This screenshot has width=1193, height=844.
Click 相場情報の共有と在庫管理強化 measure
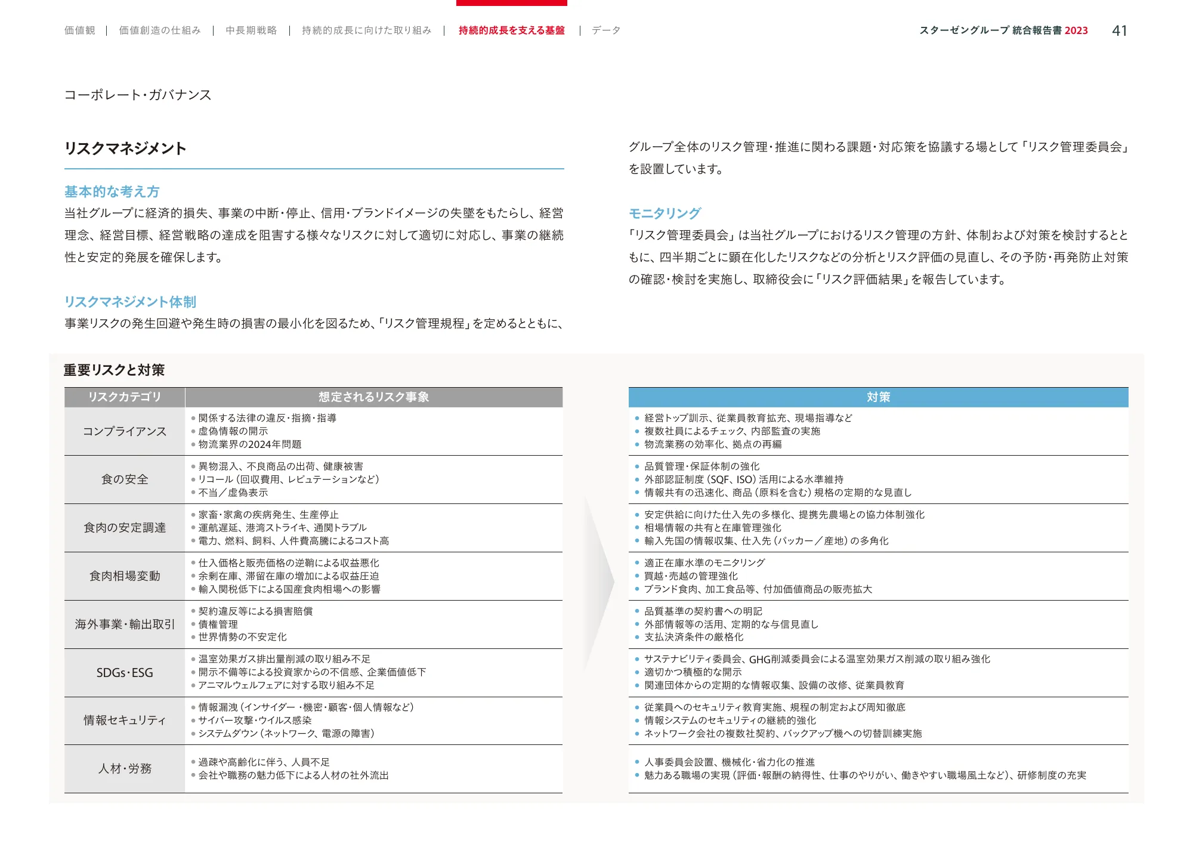pos(713,528)
